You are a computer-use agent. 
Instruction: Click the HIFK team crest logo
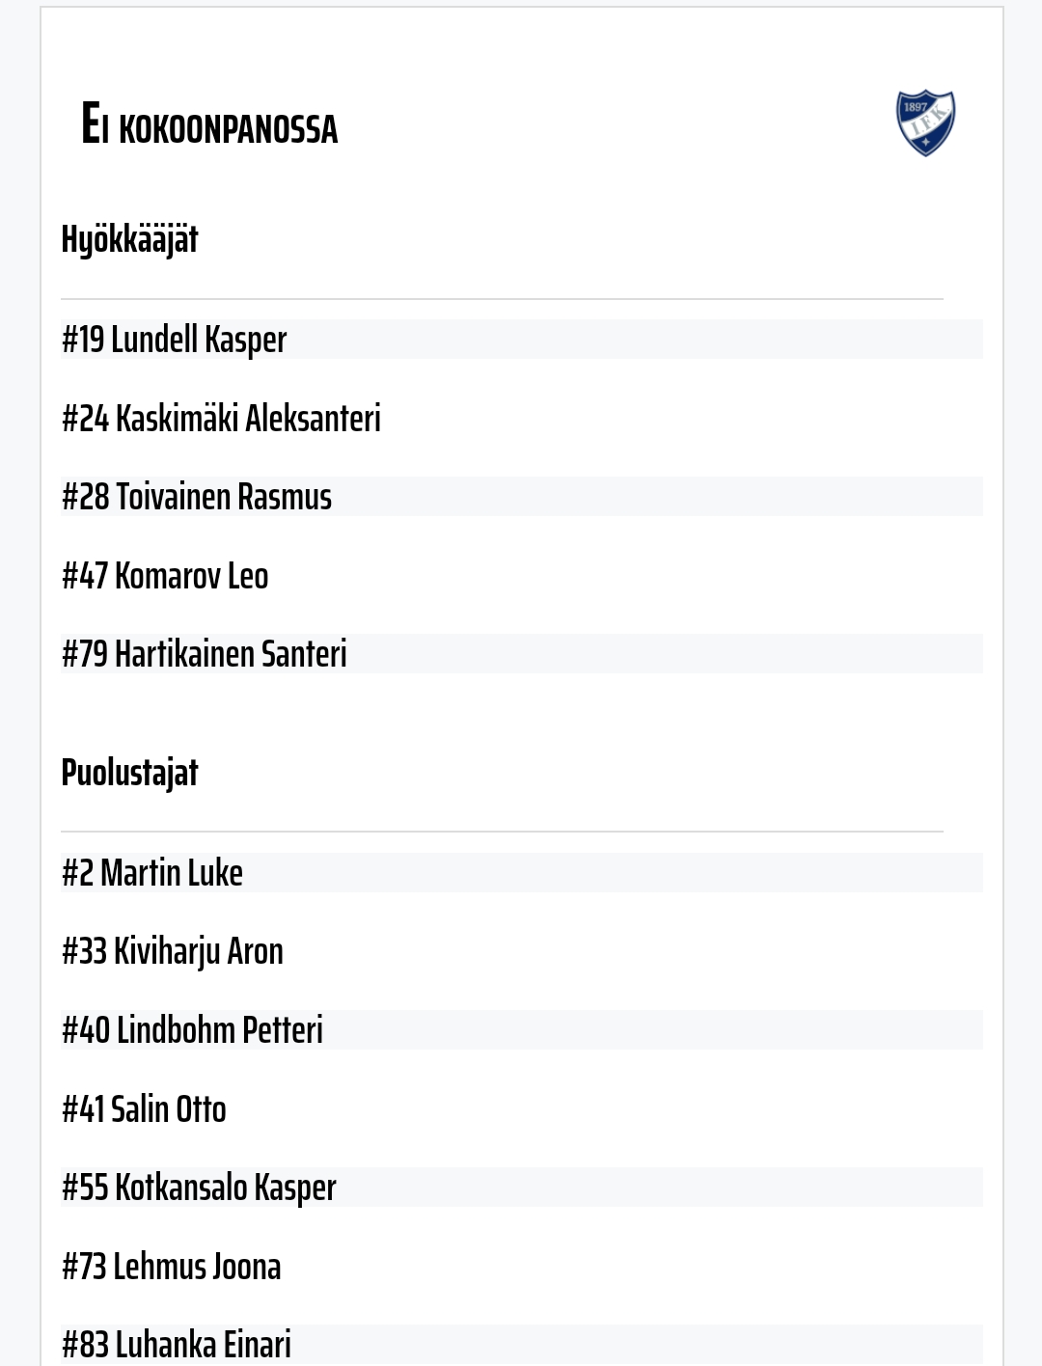click(925, 123)
